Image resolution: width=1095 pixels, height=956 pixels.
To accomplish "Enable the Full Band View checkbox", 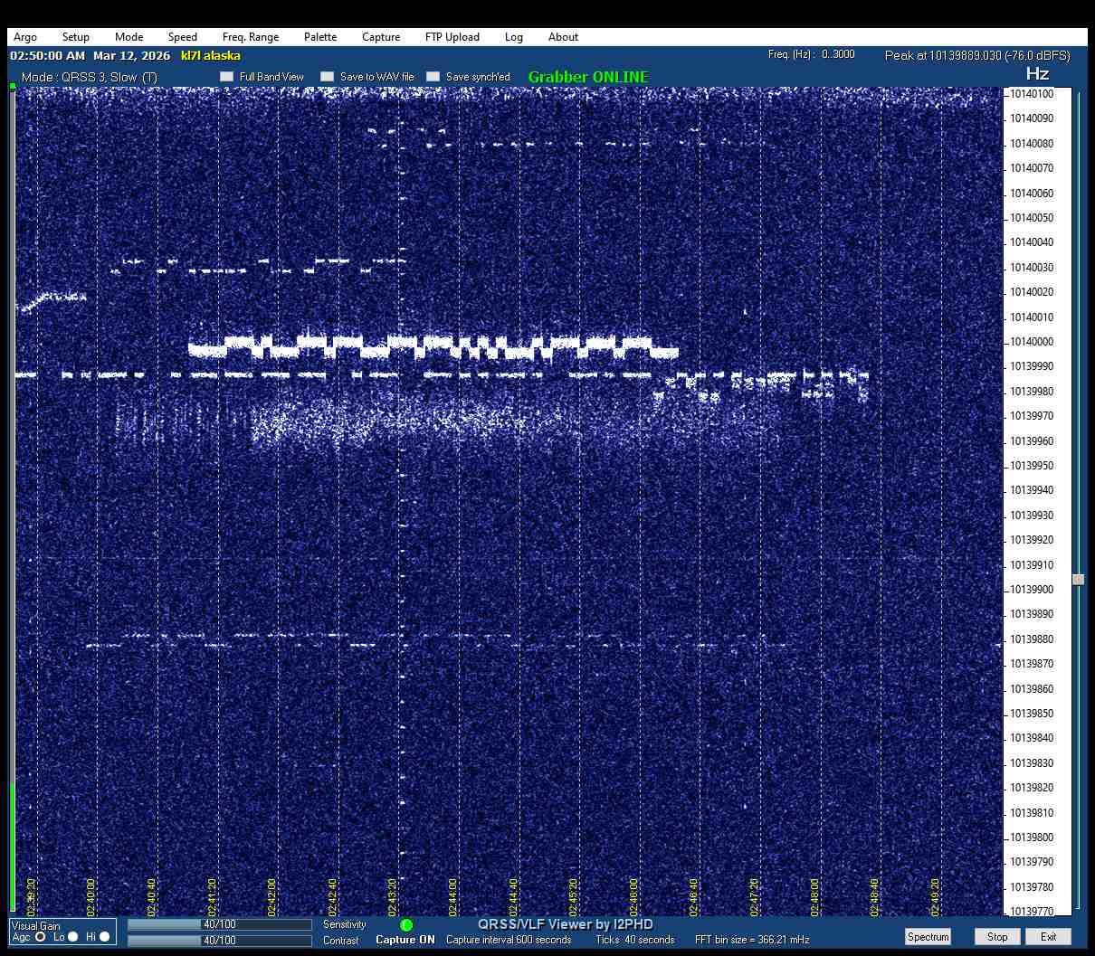I will pyautogui.click(x=227, y=77).
